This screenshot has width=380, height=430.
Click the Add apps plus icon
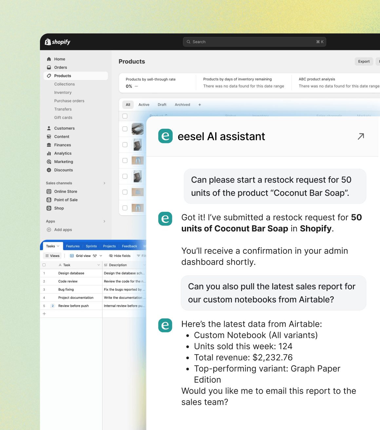[49, 230]
